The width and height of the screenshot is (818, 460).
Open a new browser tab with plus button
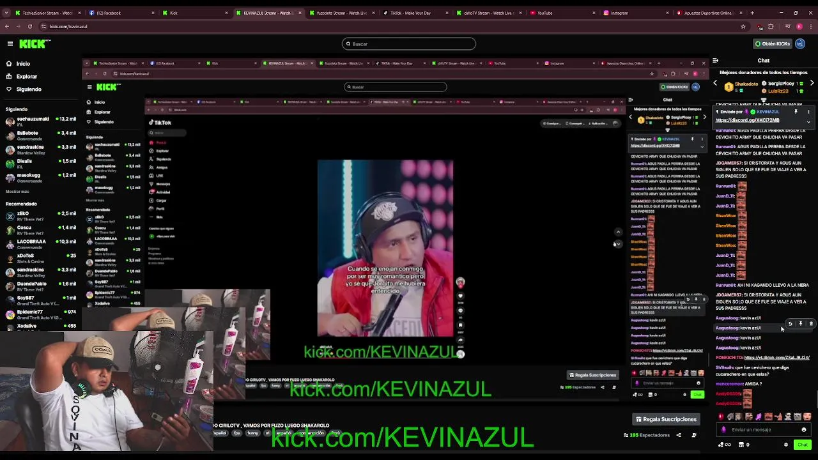[752, 13]
